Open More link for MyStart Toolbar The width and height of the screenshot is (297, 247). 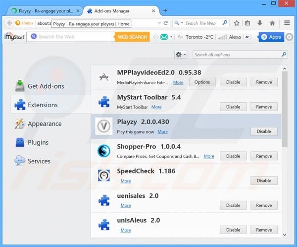(x=156, y=107)
